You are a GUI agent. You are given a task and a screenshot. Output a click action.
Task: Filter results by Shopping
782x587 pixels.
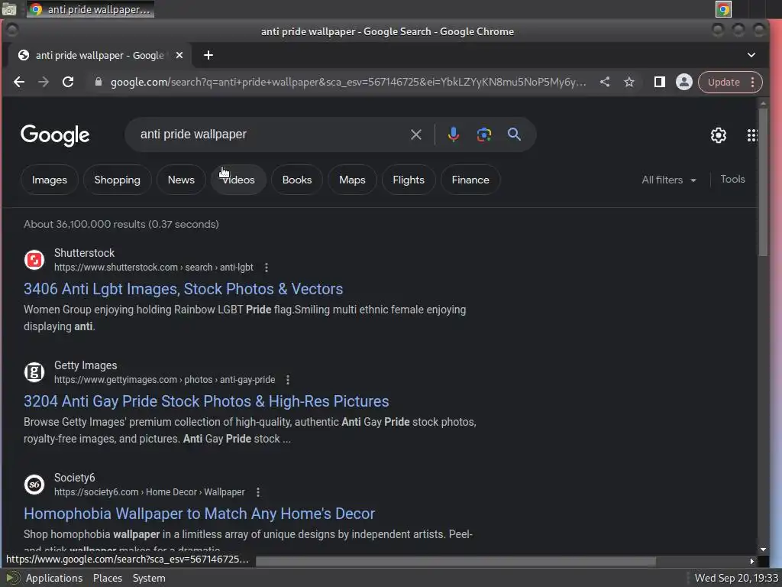coord(117,180)
